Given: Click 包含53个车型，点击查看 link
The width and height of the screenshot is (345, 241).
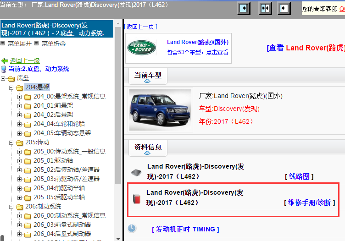Looking at the screenshot, I should (x=197, y=52).
